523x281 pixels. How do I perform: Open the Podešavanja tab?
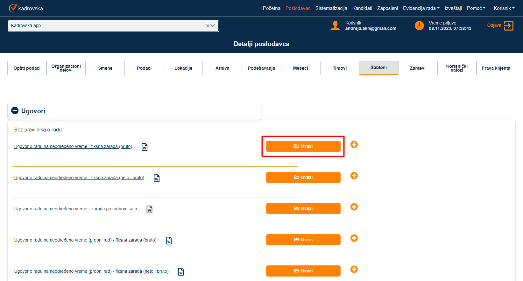point(261,68)
